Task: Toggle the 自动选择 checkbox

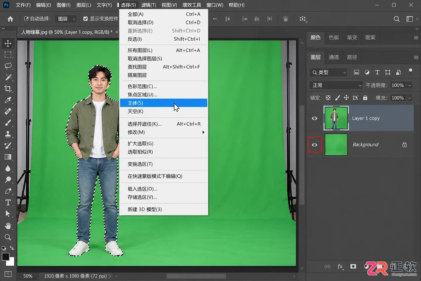Action: (26, 19)
